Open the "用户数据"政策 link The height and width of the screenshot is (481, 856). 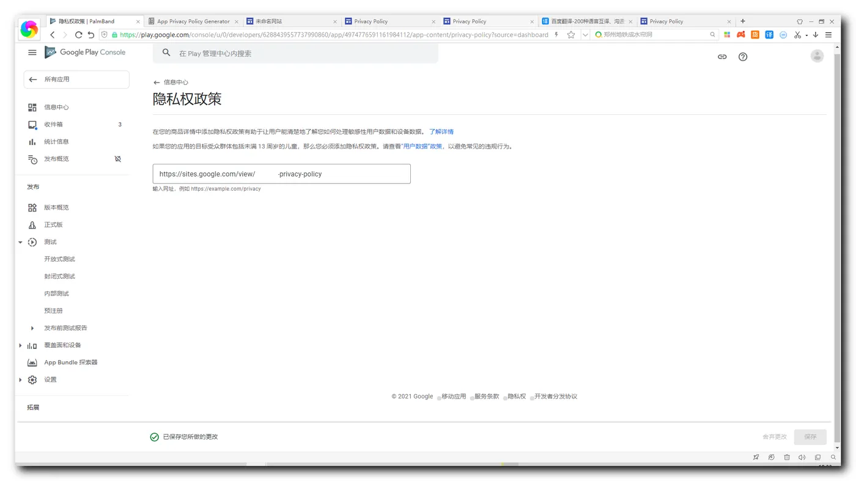[x=422, y=147]
